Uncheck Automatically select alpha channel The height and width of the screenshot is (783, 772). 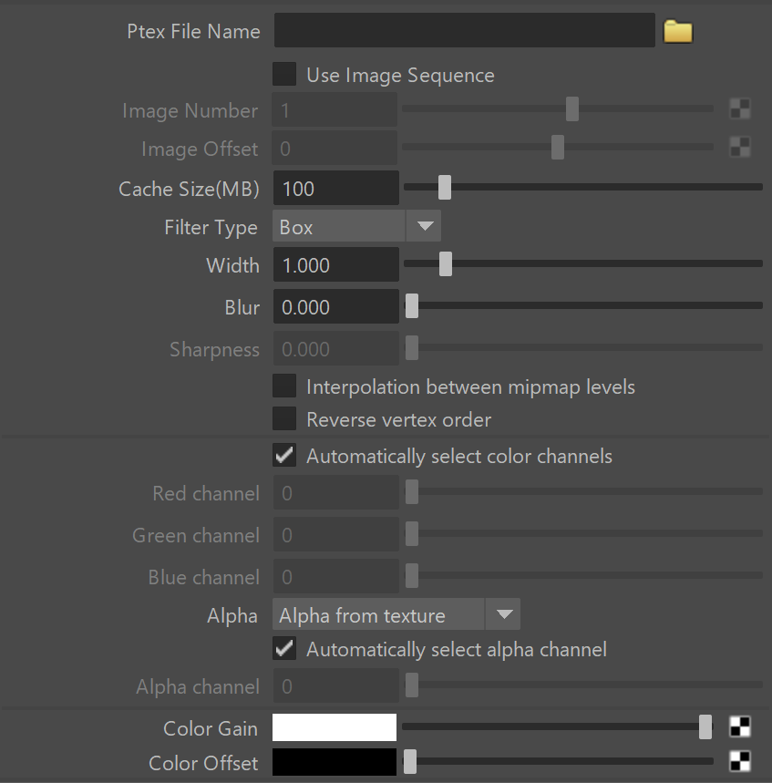click(x=284, y=648)
